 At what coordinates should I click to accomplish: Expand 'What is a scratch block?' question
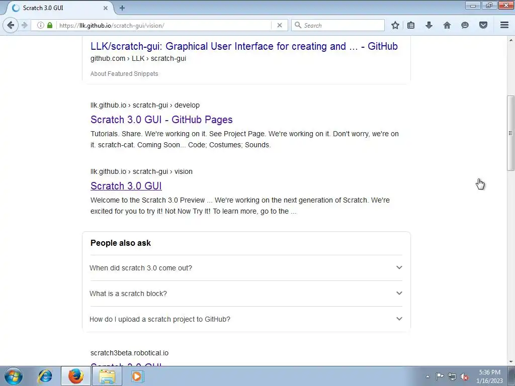pos(246,294)
